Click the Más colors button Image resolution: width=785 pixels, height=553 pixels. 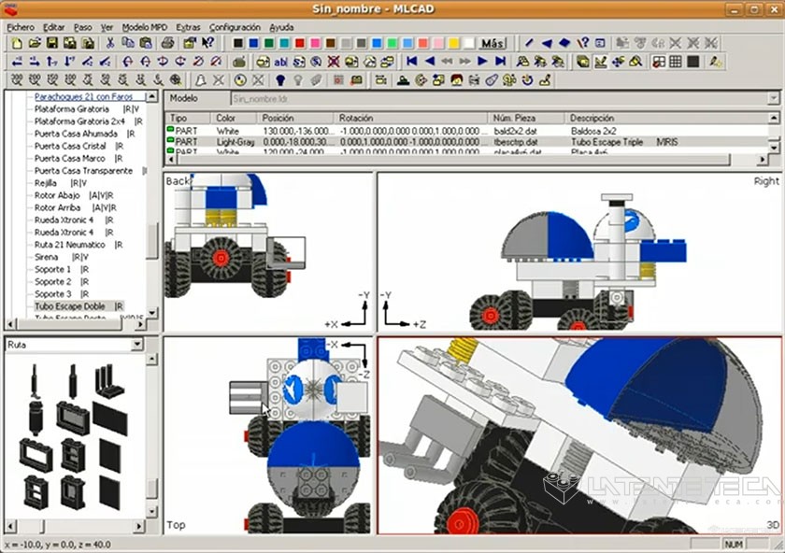(492, 43)
